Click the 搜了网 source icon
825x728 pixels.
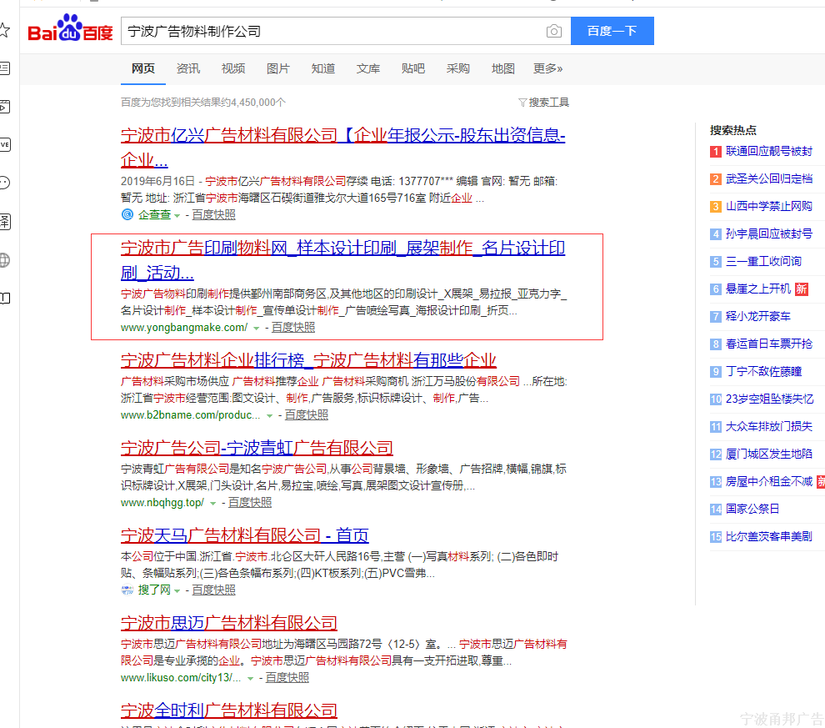(127, 590)
